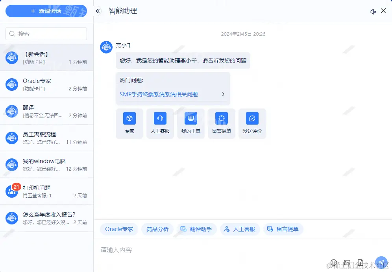Image resolution: width=392 pixels, height=272 pixels.
Task: Select the 竞品分析 shortcut chip
Action: [157, 229]
